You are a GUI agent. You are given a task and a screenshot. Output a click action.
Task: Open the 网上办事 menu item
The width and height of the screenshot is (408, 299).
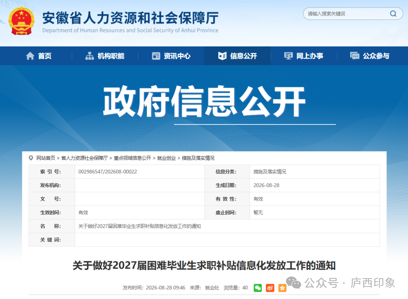click(x=304, y=56)
